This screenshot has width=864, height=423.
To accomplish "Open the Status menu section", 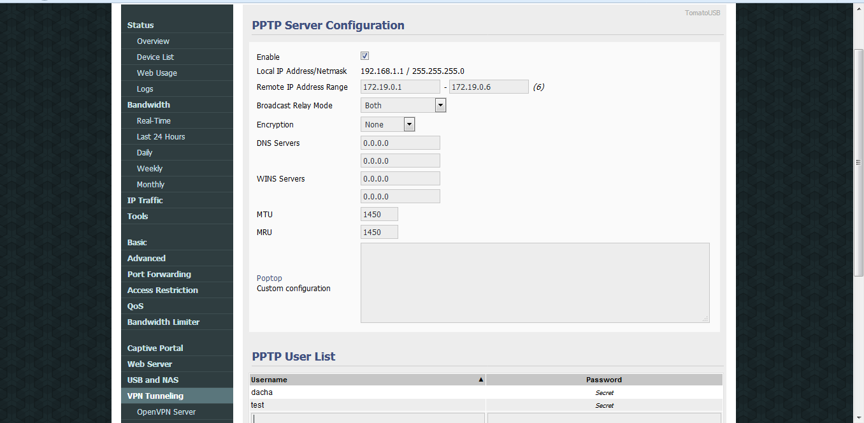I will coord(177,25).
